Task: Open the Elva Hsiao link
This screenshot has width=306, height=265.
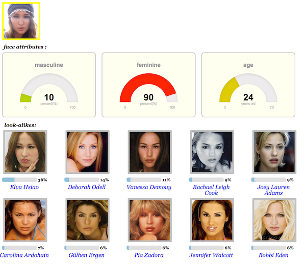Action: [24, 187]
